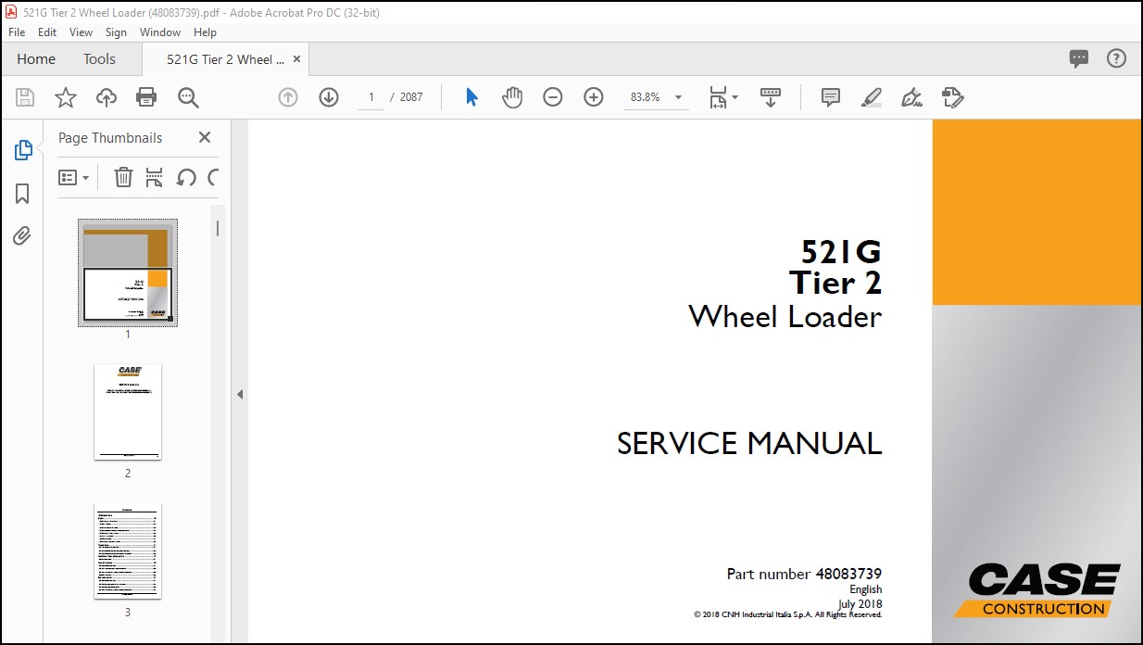This screenshot has height=645, width=1143.
Task: Open the find text magnifier icon
Action: [188, 97]
